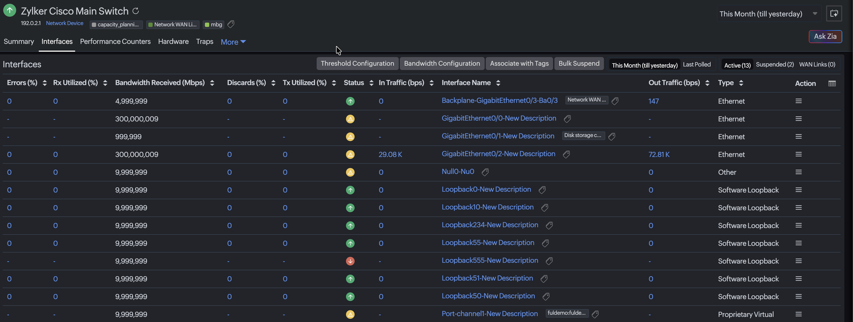Image resolution: width=853 pixels, height=322 pixels.
Task: Switch to Last Polled view
Action: (697, 65)
